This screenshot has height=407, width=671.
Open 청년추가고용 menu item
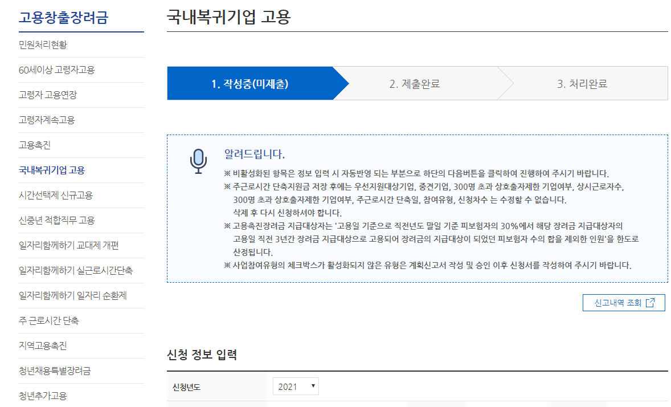point(43,396)
